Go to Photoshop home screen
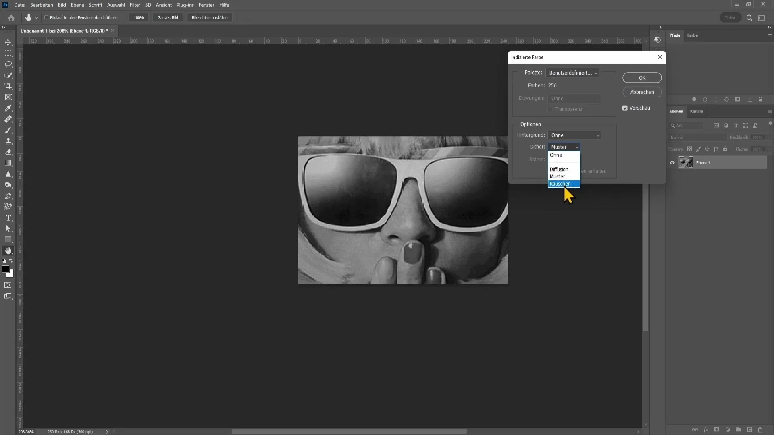The height and width of the screenshot is (435, 774). click(x=11, y=18)
